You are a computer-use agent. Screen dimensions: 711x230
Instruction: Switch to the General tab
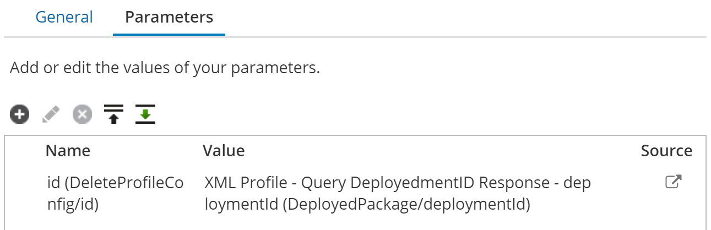[x=64, y=17]
